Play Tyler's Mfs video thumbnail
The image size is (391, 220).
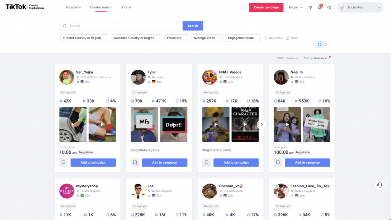(x=144, y=125)
